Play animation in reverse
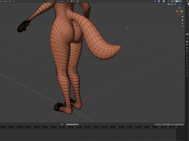 71,125
